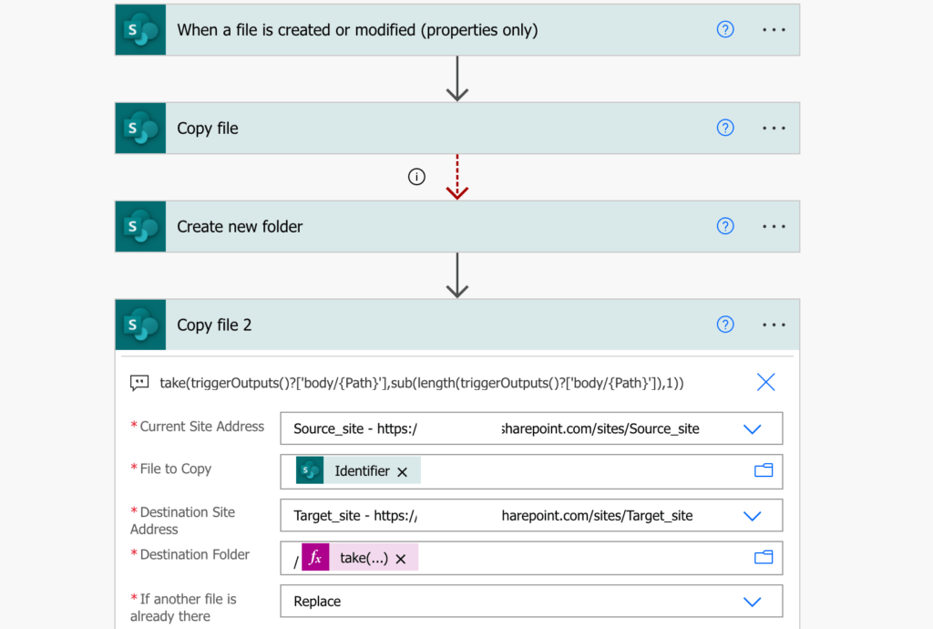This screenshot has width=933, height=629.
Task: Open the folder picker for Destination Folder
Action: pos(764,557)
